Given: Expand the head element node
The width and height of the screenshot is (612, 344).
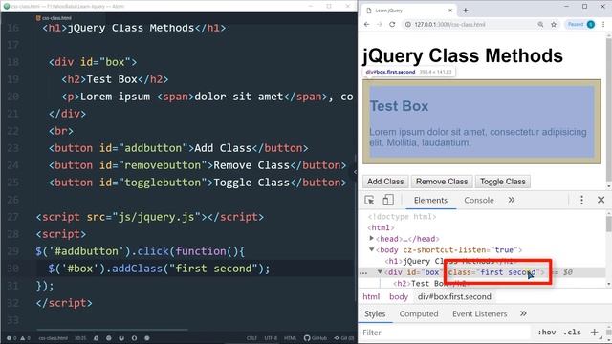Looking at the screenshot, I should point(372,238).
